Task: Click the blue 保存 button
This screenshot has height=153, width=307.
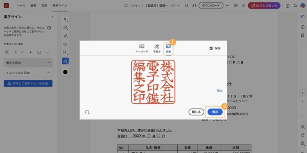Action: [215, 112]
